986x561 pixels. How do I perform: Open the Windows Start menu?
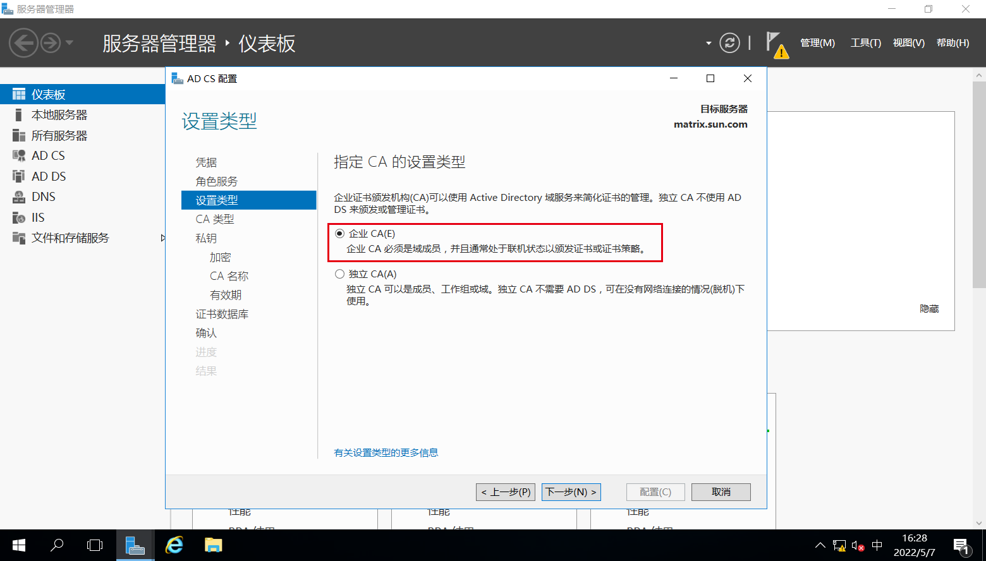click(x=19, y=545)
